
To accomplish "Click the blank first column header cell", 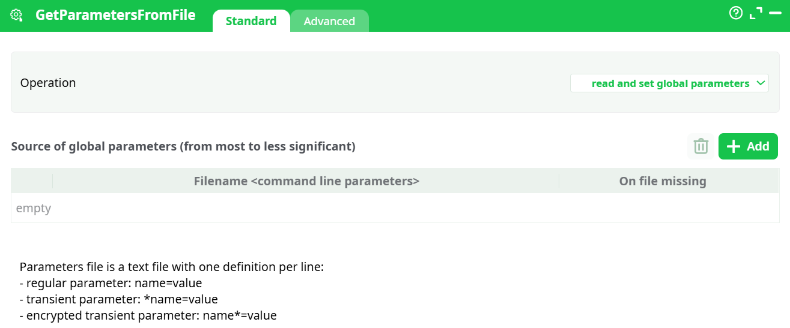I will tap(32, 181).
